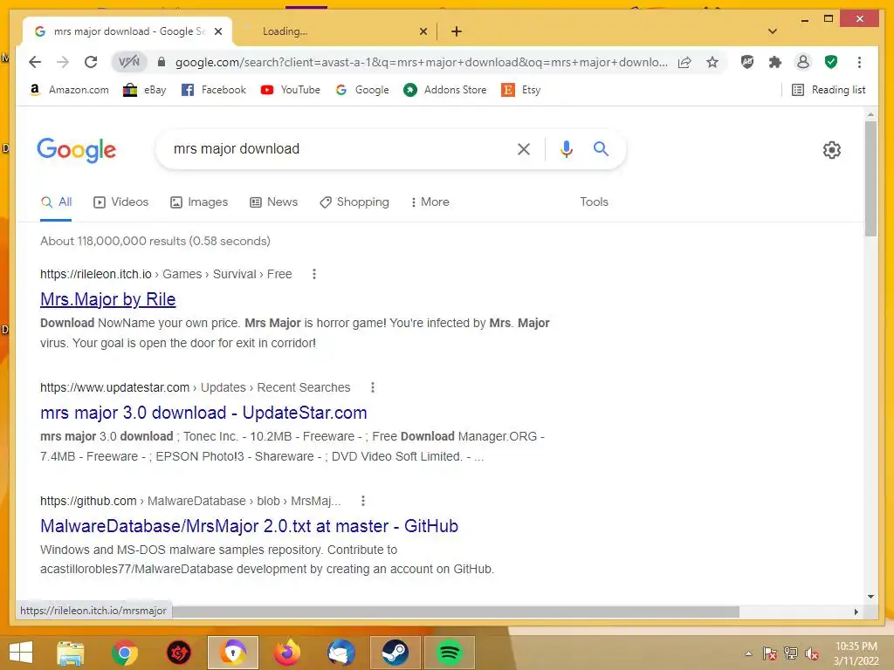
Task: Open the Google bookmark
Action: 362,90
